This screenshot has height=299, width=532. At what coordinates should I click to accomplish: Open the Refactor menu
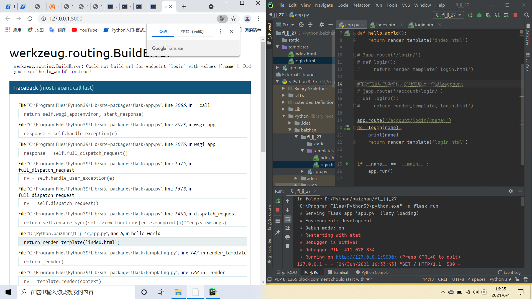361,5
